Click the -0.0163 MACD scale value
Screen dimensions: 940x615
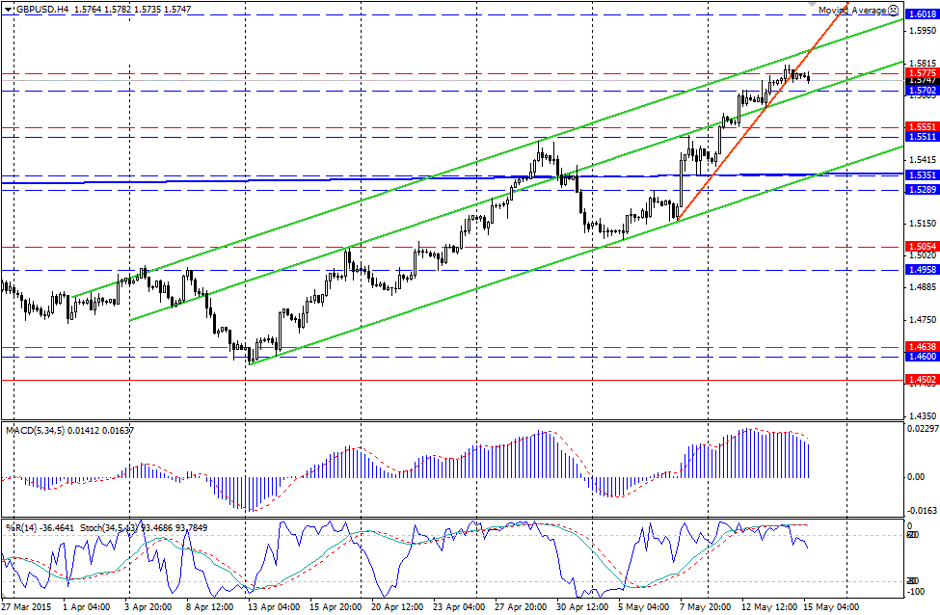924,511
